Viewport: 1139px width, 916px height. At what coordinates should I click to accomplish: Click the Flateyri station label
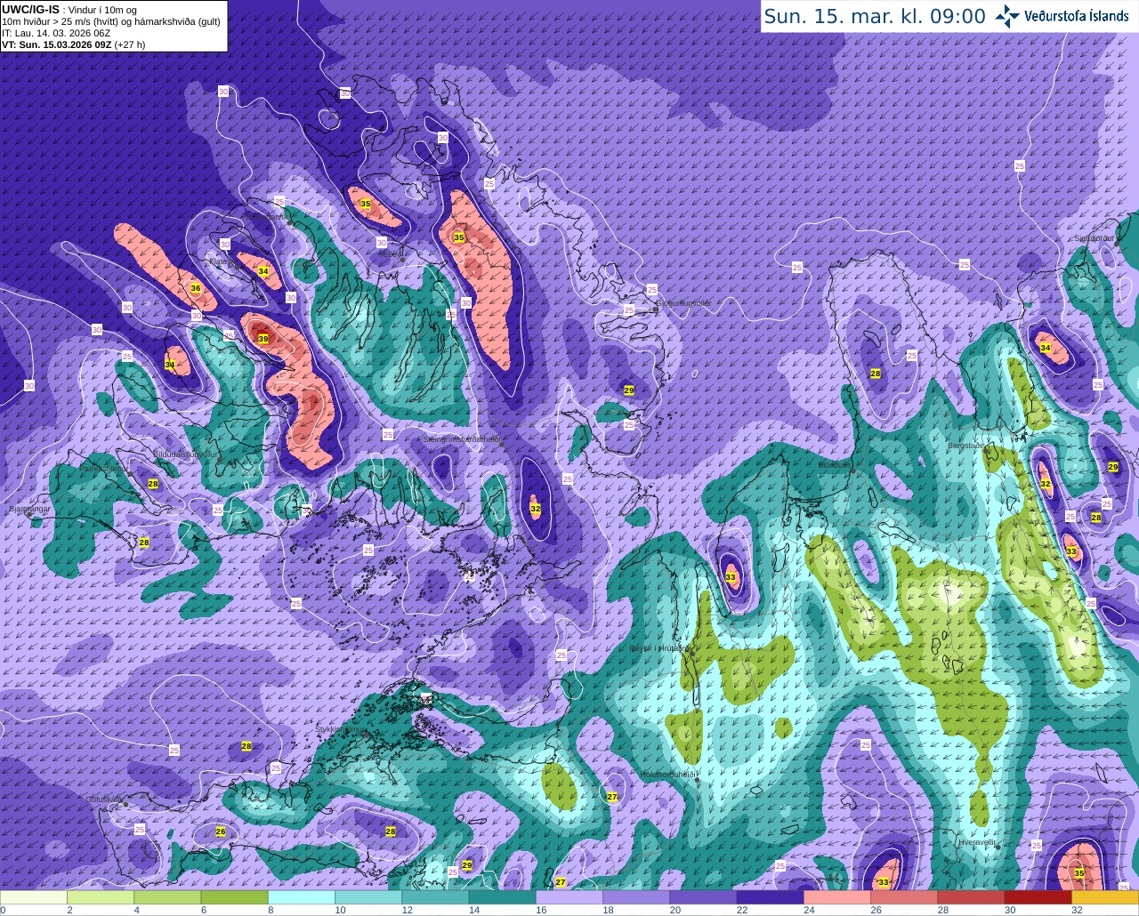click(x=223, y=261)
